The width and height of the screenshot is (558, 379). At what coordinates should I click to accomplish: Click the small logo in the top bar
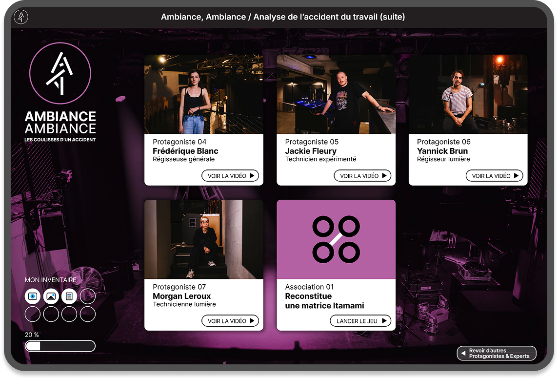(21, 17)
